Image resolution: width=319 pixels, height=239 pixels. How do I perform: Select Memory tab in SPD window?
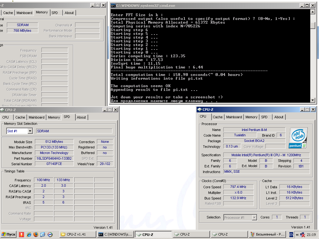[x=54, y=117]
